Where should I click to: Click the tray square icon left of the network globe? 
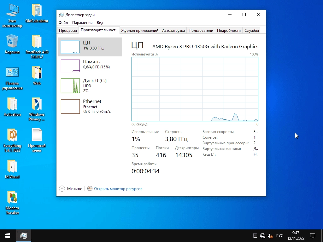(x=255, y=236)
